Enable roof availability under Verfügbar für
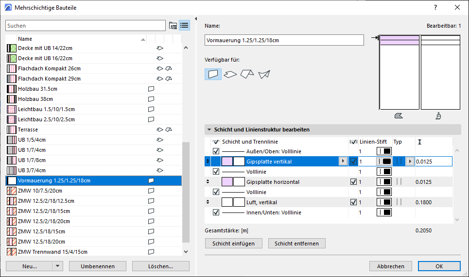The width and height of the screenshot is (469, 277). [247, 74]
